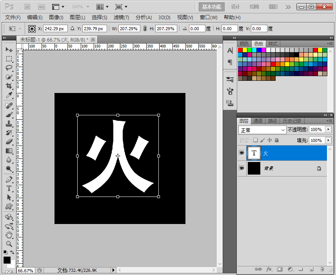
Task: Open the 填充 fill slider arrow
Action: (328, 140)
